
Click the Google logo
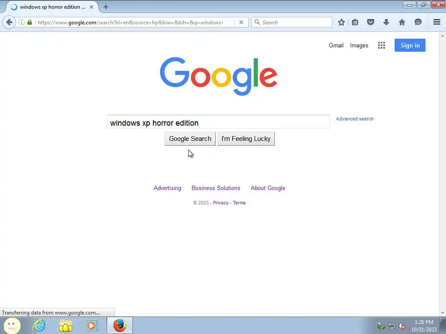point(219,76)
